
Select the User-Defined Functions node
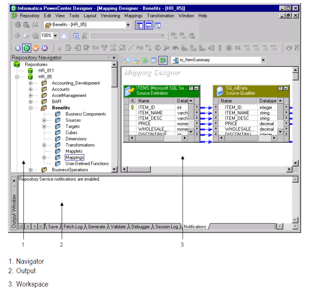click(87, 164)
